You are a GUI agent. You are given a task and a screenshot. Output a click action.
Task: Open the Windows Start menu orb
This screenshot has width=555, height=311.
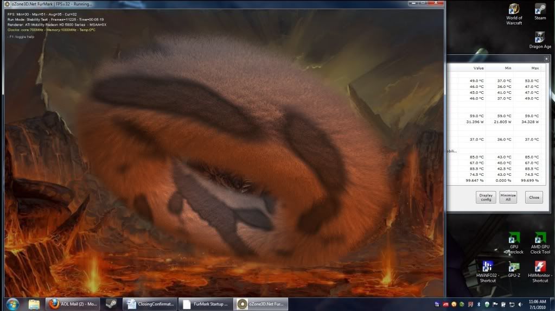tap(12, 304)
